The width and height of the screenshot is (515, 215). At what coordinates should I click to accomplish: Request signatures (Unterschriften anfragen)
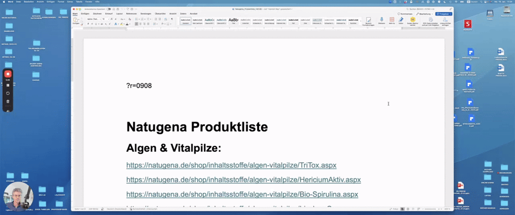(x=445, y=22)
